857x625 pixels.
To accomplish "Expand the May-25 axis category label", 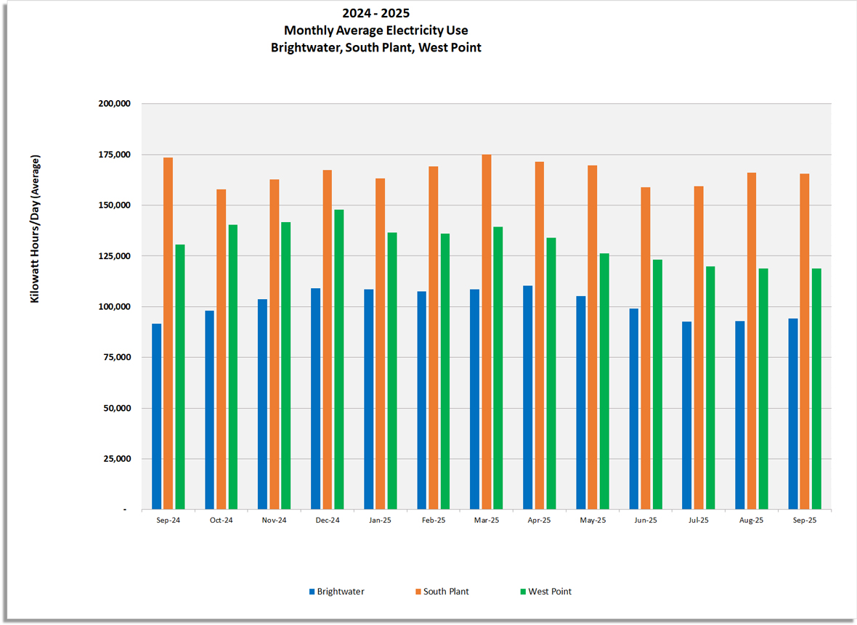I will 592,520.
